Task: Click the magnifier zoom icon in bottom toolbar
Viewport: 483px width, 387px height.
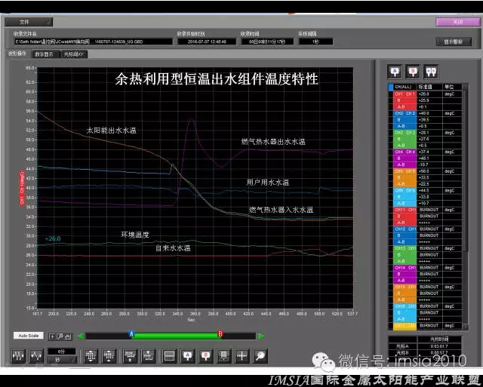Action: (260, 355)
